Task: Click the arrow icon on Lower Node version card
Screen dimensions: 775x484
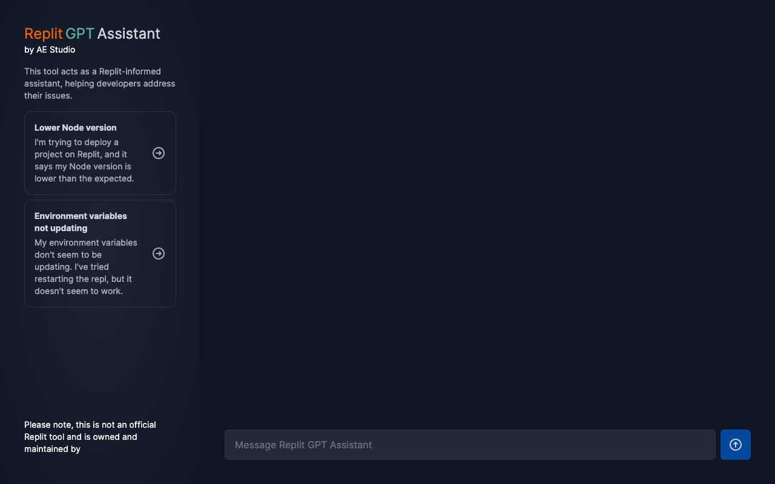Action: pos(159,153)
